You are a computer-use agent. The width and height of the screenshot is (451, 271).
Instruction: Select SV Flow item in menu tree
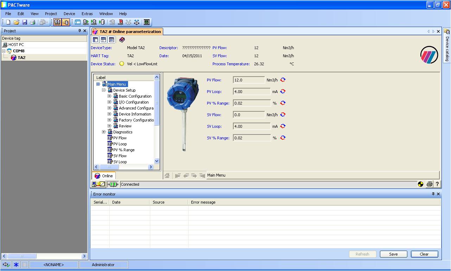(x=120, y=156)
